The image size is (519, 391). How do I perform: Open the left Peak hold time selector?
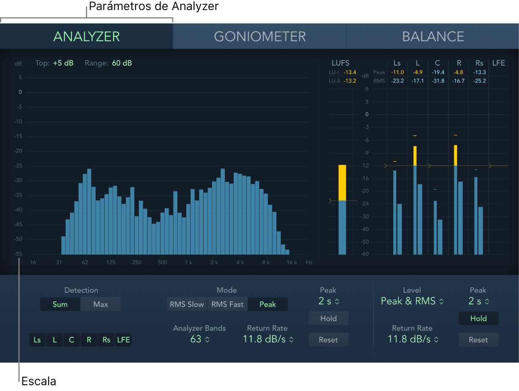coord(328,301)
